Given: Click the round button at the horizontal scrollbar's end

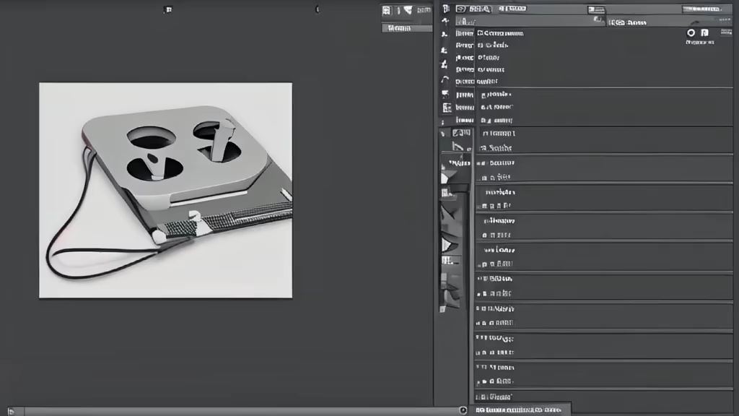Looking at the screenshot, I should coord(463,410).
